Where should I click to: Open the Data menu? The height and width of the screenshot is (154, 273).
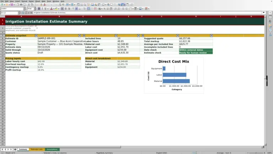[43, 1]
